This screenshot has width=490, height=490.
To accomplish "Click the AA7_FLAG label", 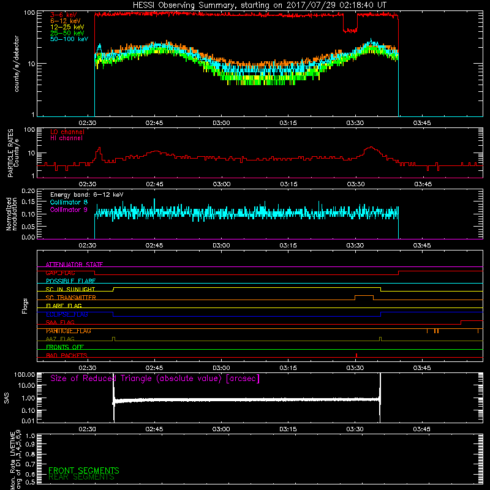I will (x=60, y=339).
